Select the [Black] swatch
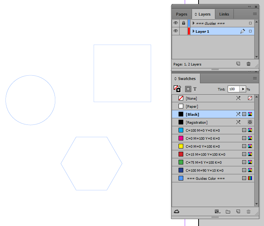This screenshot has height=226, width=264. click(213, 114)
